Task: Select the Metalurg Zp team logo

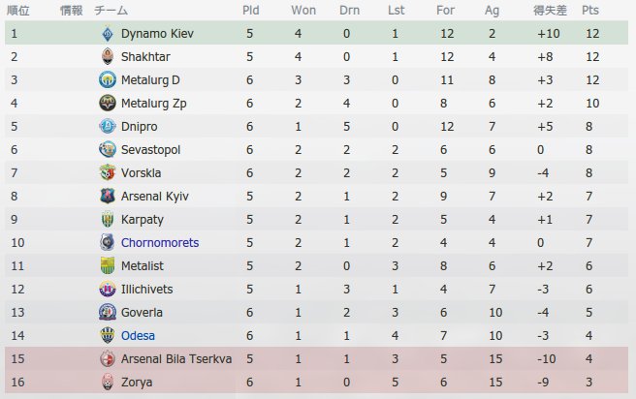Action: click(108, 103)
